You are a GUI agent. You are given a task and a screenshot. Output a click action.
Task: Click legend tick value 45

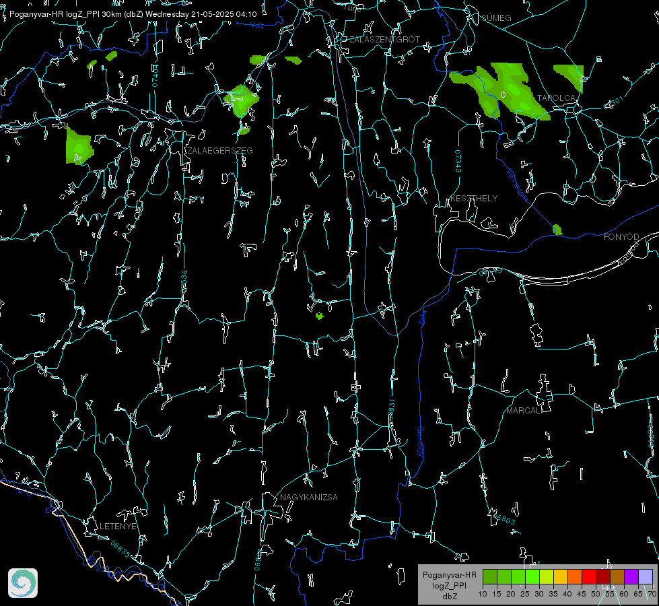(581, 594)
